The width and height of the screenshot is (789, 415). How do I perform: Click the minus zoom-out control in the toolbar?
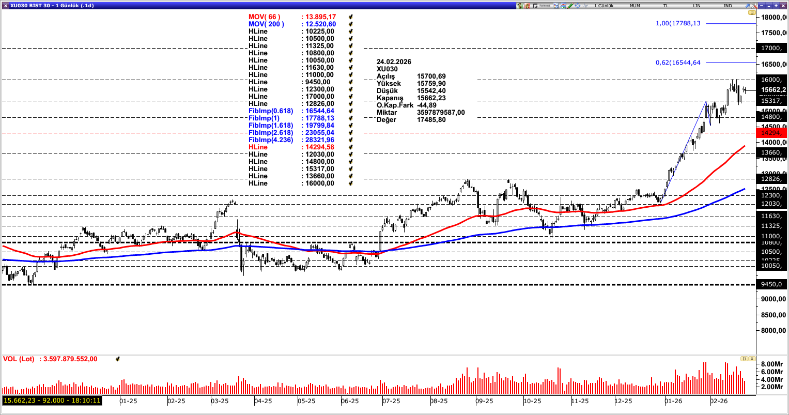pos(762,5)
